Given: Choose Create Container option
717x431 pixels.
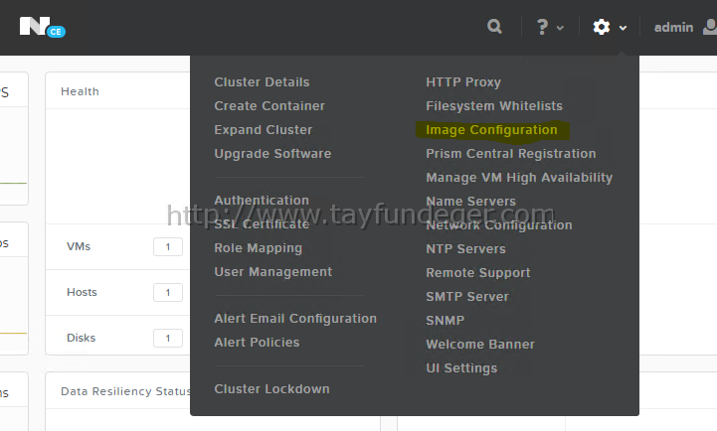Looking at the screenshot, I should tap(269, 106).
